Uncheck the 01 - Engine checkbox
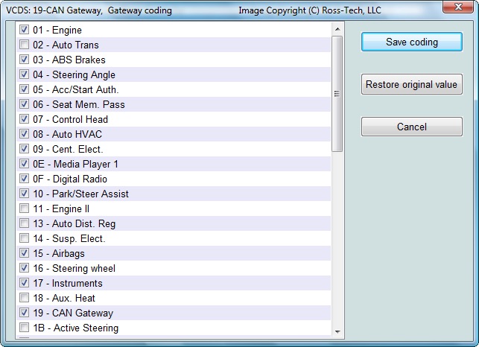 (24, 30)
